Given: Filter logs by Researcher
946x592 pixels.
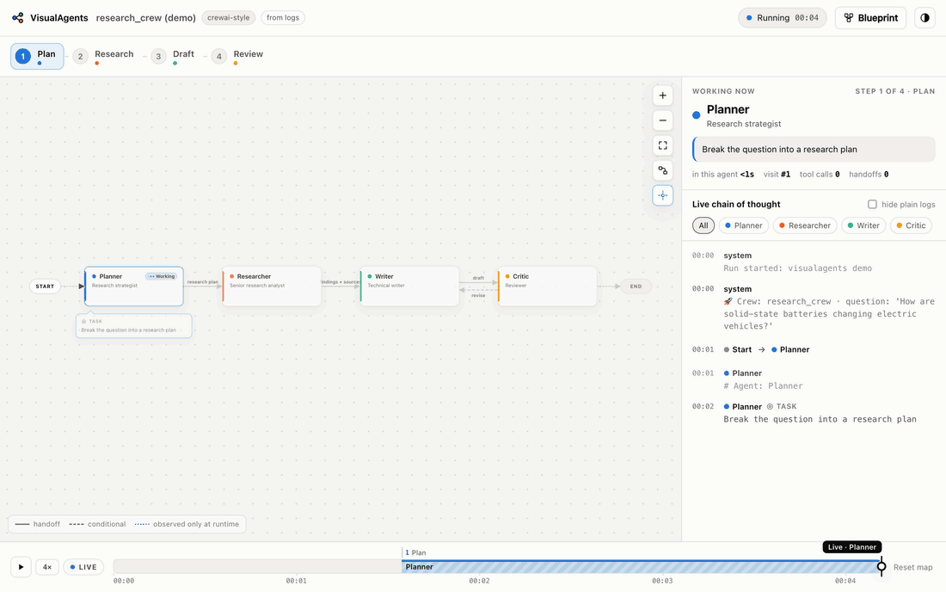Looking at the screenshot, I should (805, 225).
